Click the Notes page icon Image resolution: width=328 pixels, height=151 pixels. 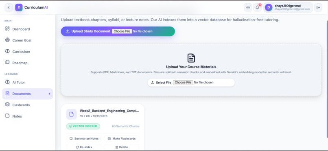click(7, 116)
